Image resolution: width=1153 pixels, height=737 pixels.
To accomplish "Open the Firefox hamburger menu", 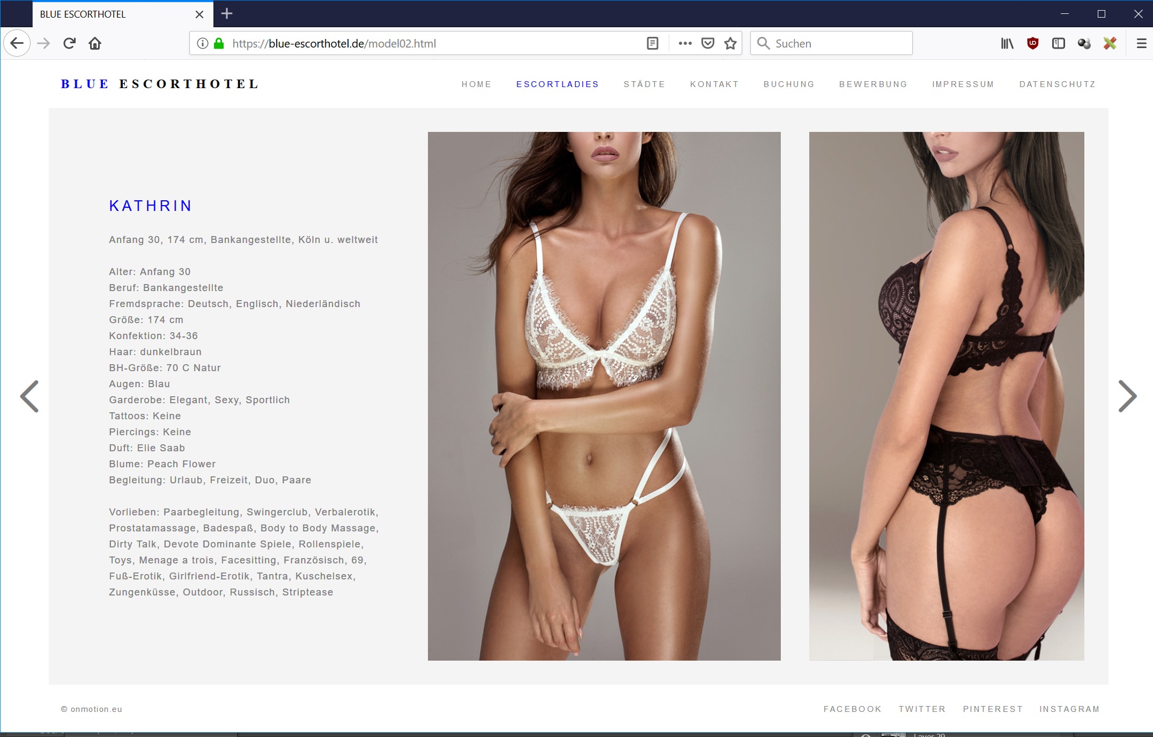I will (x=1141, y=43).
